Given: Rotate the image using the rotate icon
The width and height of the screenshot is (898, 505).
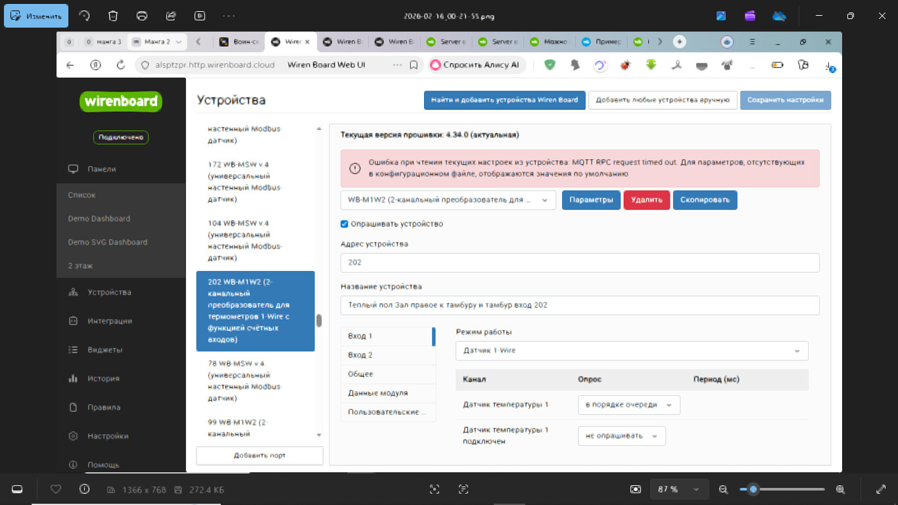Looking at the screenshot, I should tap(84, 16).
